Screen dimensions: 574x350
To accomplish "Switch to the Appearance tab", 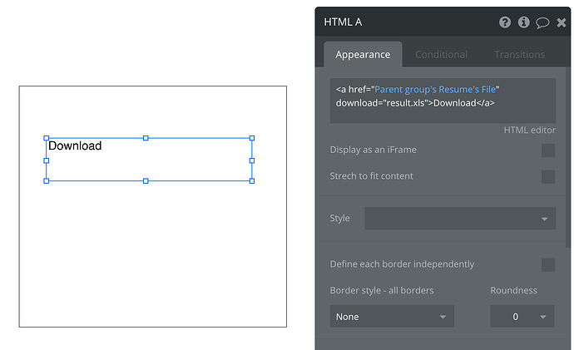I will (363, 55).
